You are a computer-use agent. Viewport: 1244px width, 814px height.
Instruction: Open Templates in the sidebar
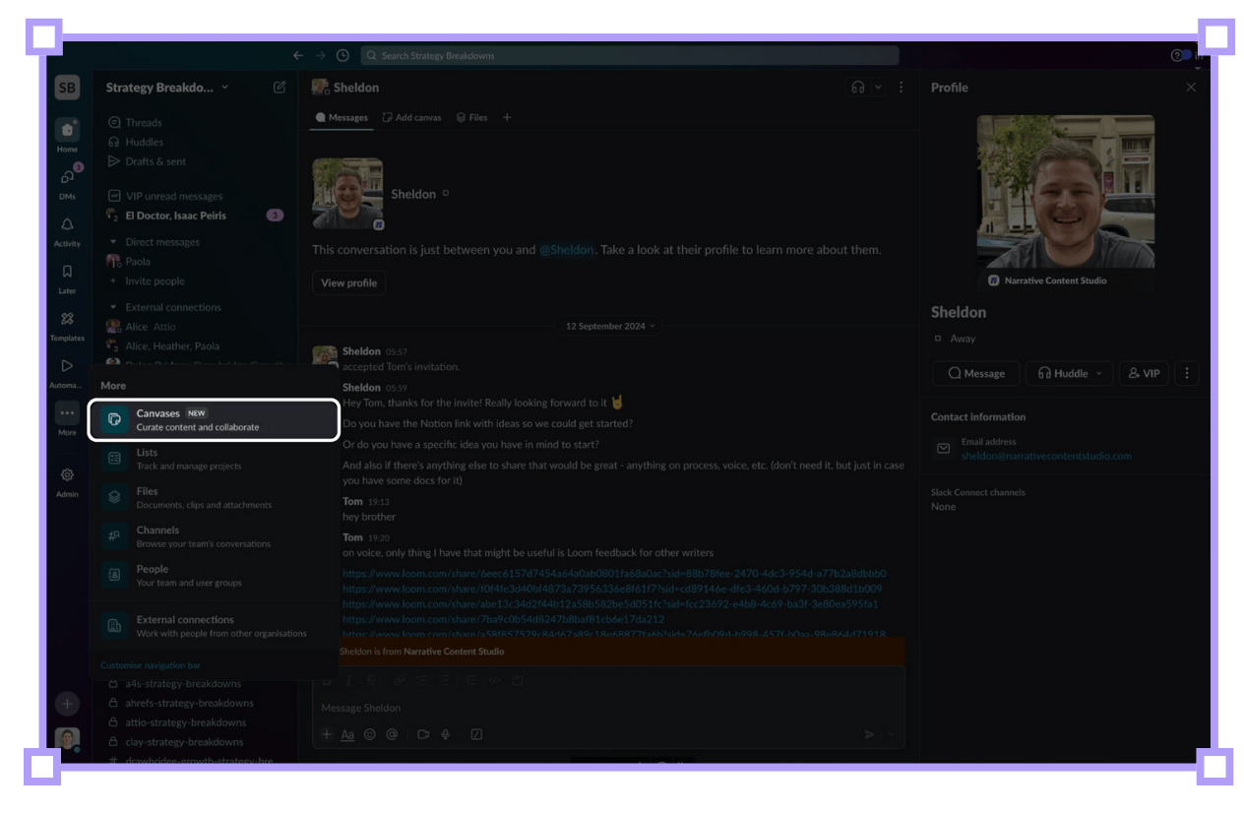point(67,325)
